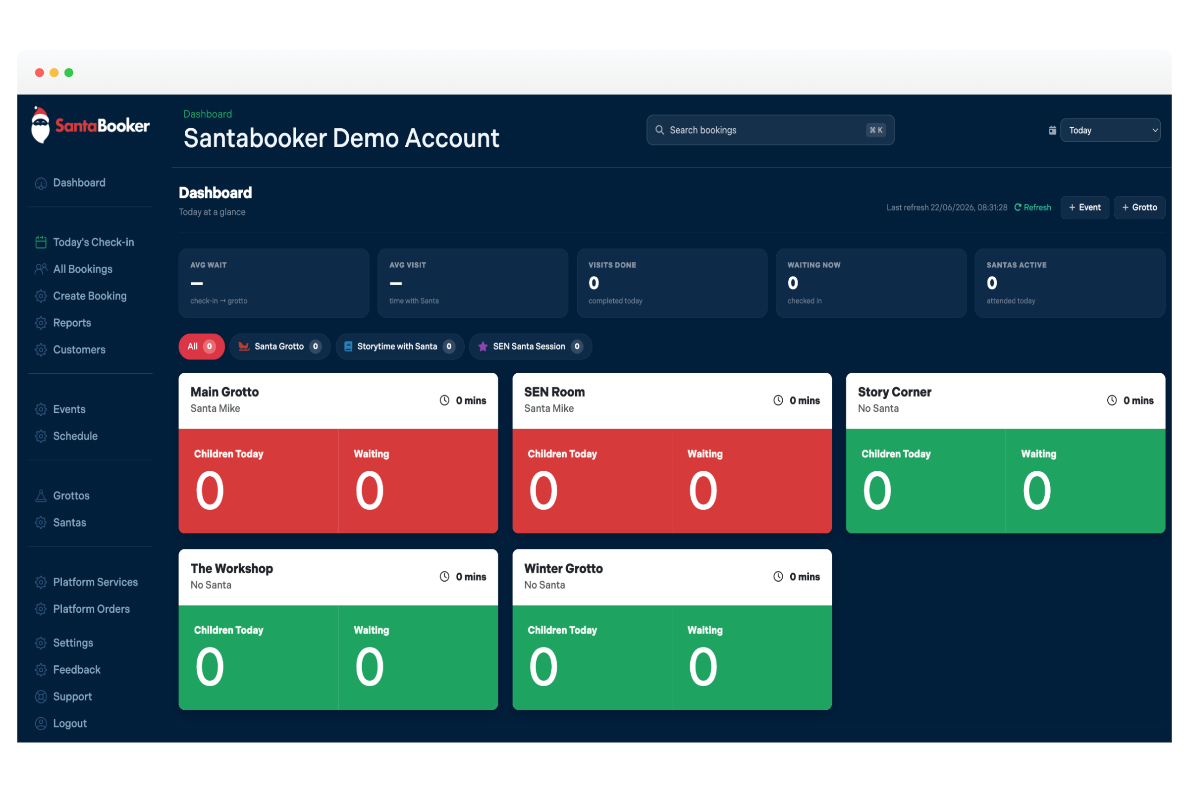The image size is (1189, 792).
Task: Click the Santas sidebar icon
Action: tap(41, 522)
